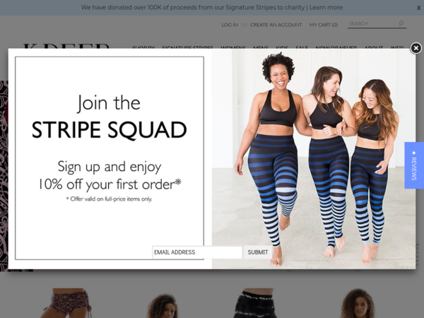424x318 pixels.
Task: Open the About menu
Action: point(374,47)
